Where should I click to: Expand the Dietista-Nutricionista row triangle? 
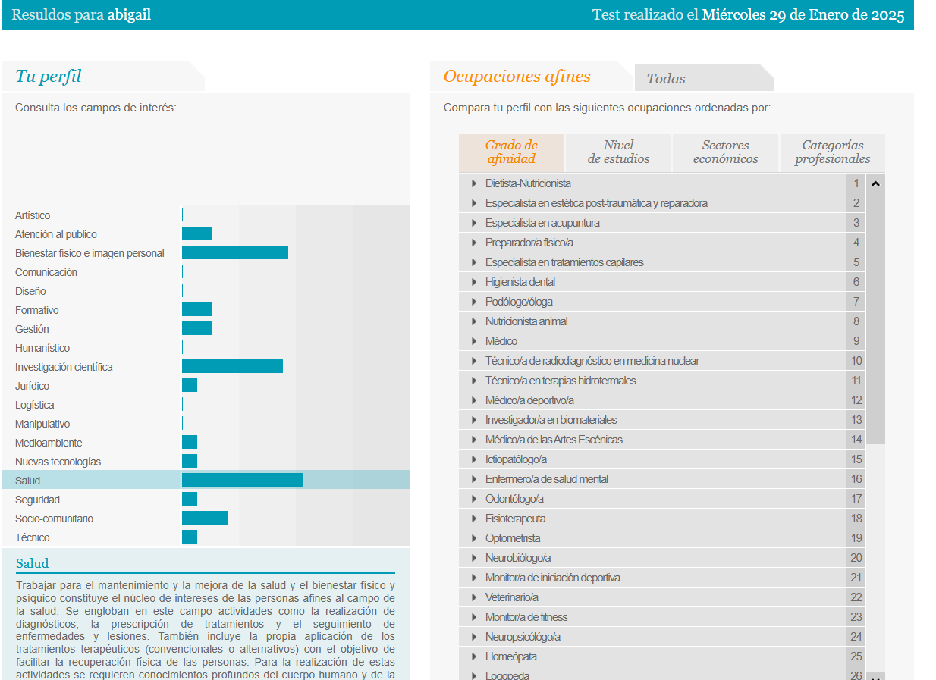[474, 183]
